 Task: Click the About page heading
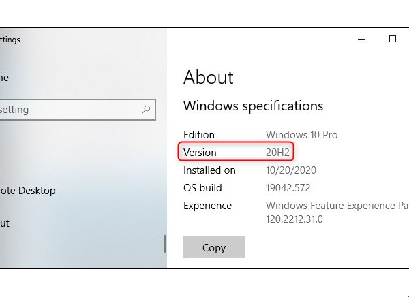209,78
